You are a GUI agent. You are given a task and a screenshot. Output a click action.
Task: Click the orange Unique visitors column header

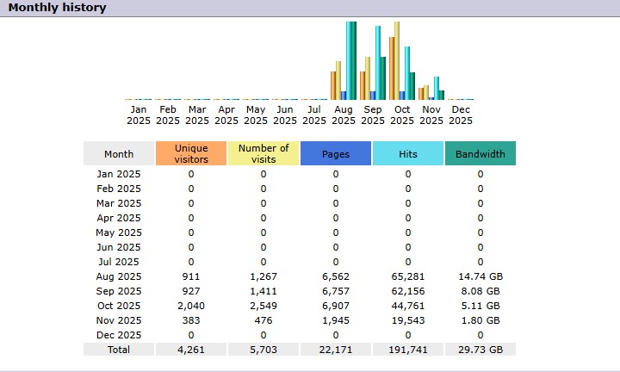(191, 153)
